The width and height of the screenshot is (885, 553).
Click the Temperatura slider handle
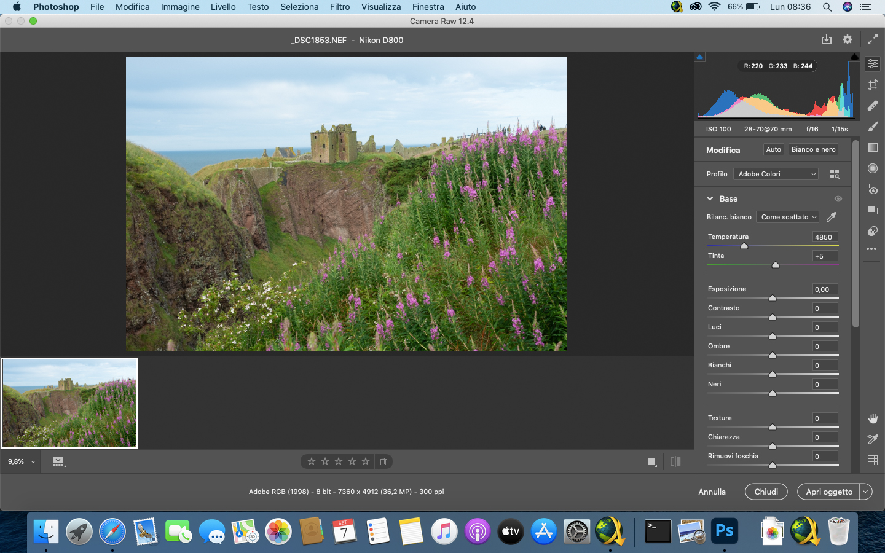point(744,246)
